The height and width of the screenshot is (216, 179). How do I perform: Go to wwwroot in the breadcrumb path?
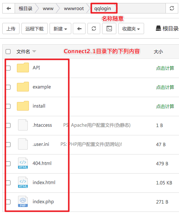(74, 9)
